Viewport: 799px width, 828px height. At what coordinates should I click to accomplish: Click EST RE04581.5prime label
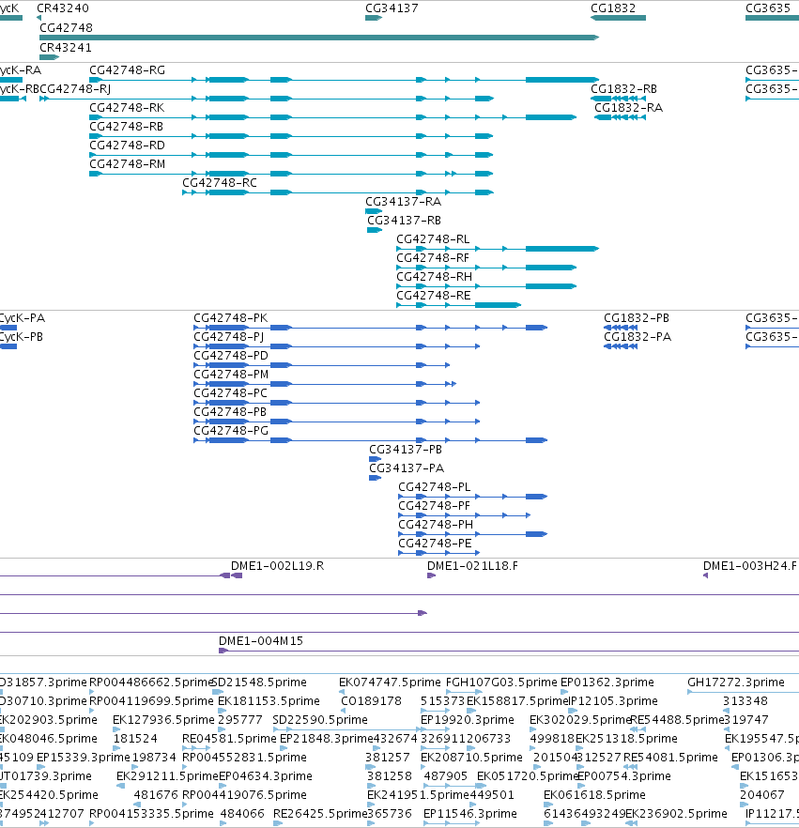(x=229, y=739)
